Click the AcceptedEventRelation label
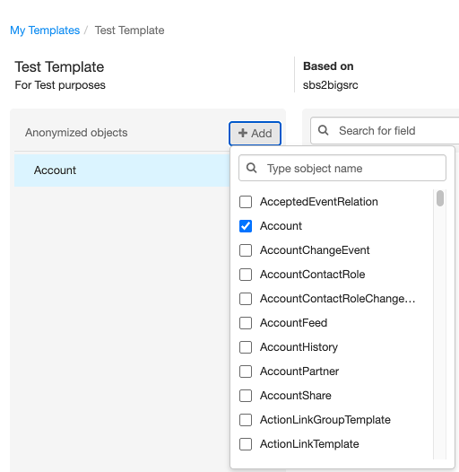459x472 pixels. [319, 202]
